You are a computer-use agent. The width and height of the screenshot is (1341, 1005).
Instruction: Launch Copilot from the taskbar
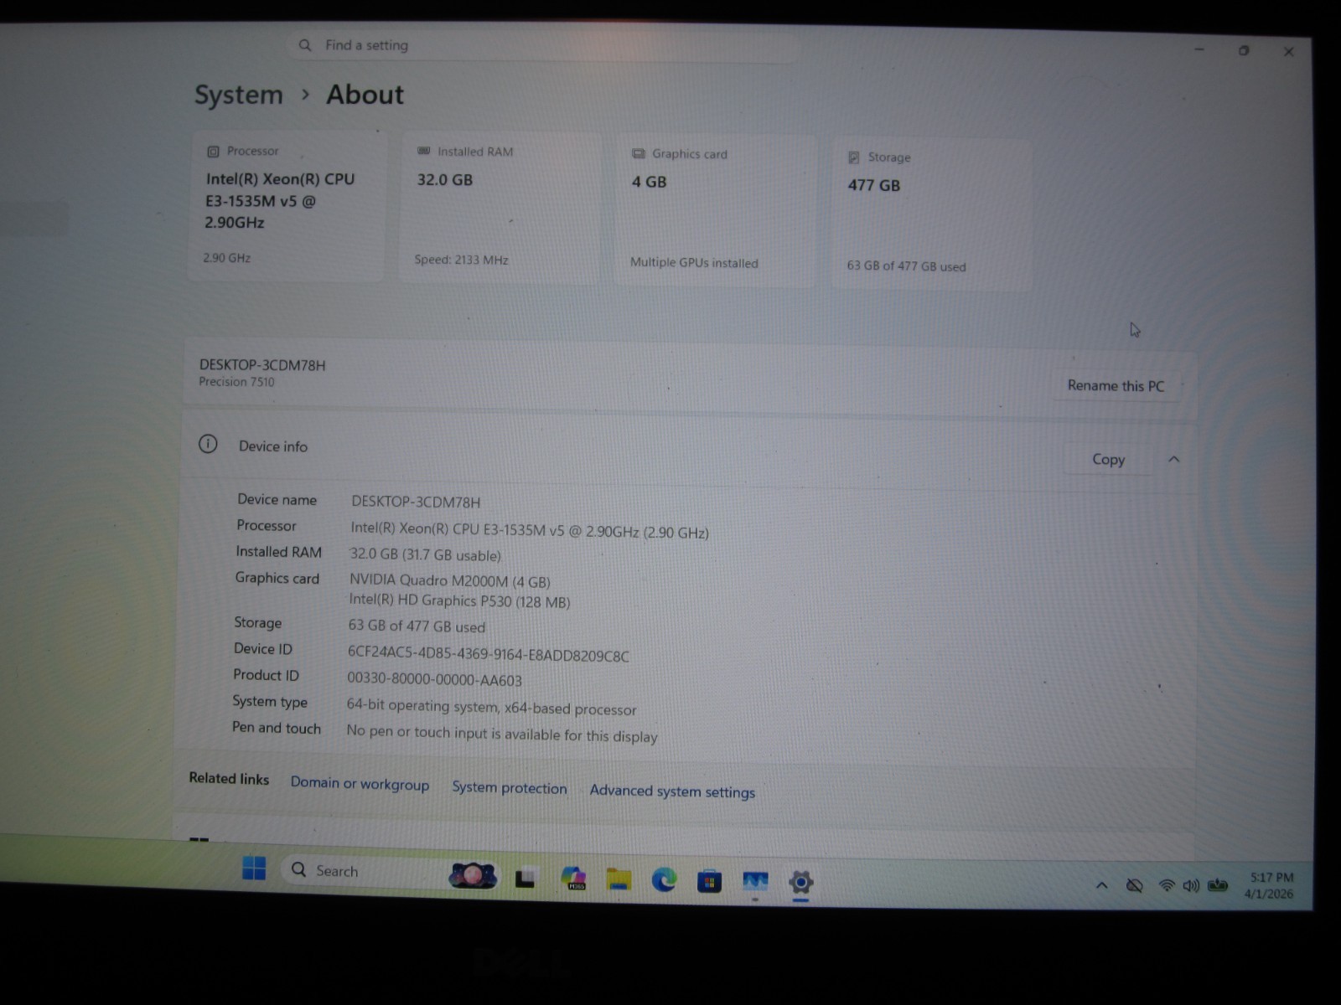click(574, 878)
